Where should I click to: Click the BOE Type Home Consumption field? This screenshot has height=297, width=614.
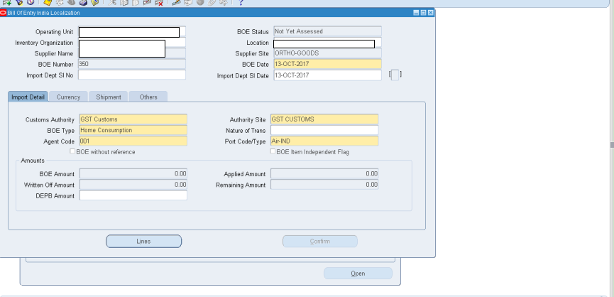pos(133,131)
